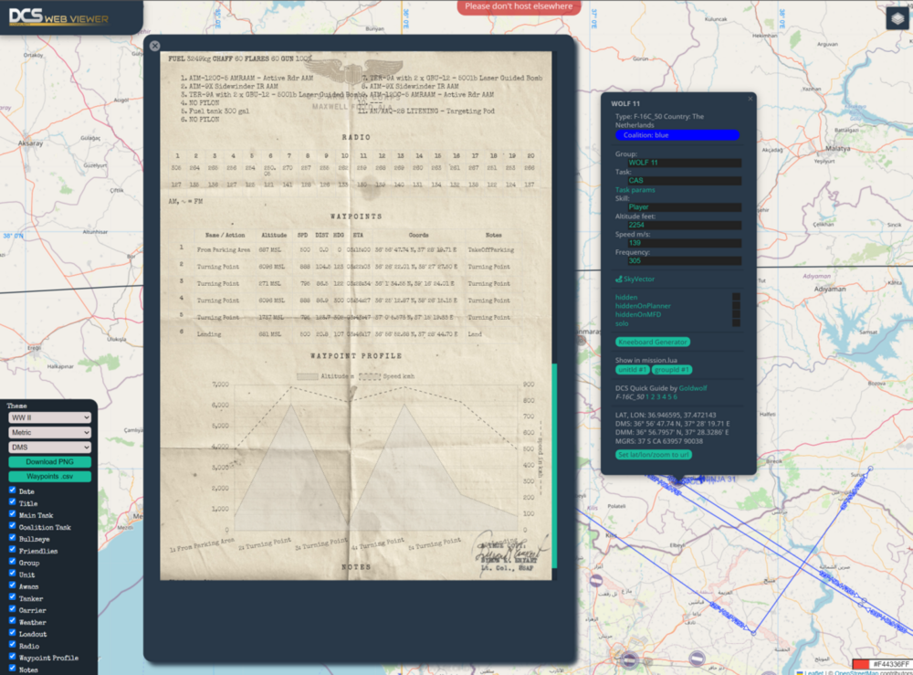Viewport: 913px width, 675px height.
Task: Toggle the Group checkbox
Action: (12, 562)
